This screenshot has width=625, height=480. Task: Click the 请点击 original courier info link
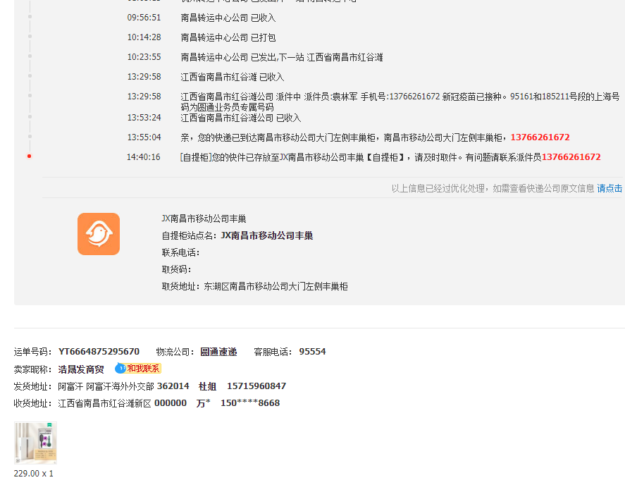coord(609,189)
